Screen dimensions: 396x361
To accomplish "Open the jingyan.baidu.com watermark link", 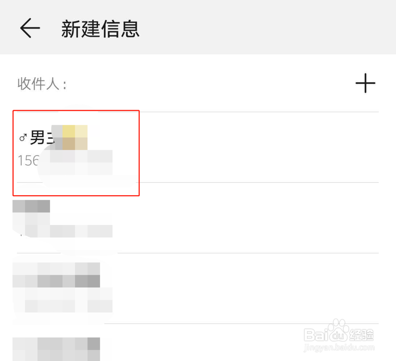I will click(x=339, y=348).
